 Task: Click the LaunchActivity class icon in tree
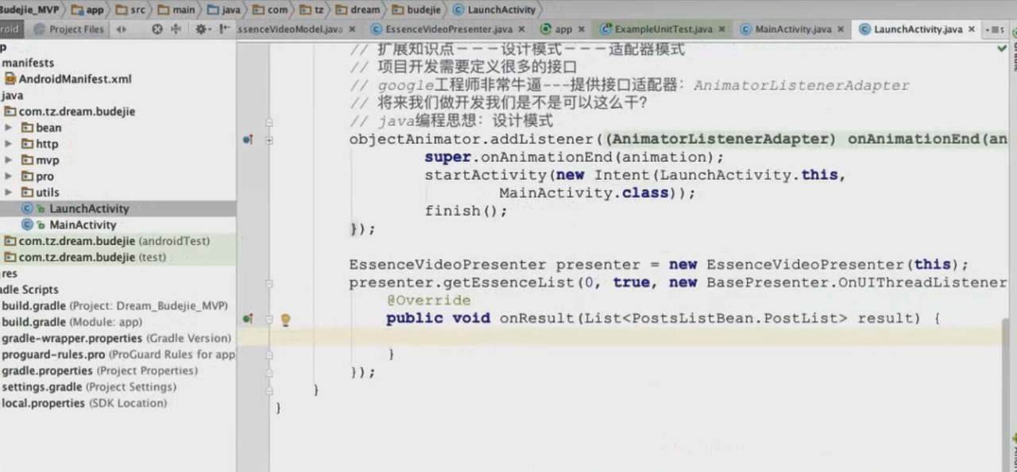(27, 209)
